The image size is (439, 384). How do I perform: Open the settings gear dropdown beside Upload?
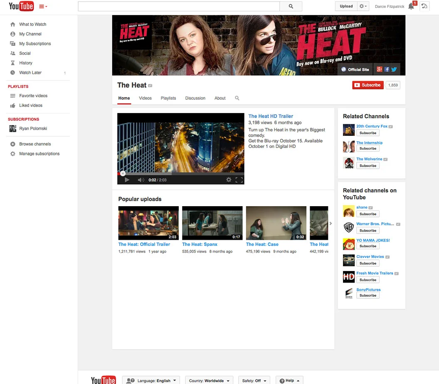pos(363,6)
